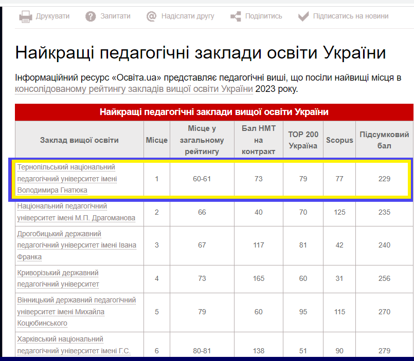414x361 pixels.
Task: Open the Друкувати print link
Action: tap(52, 16)
